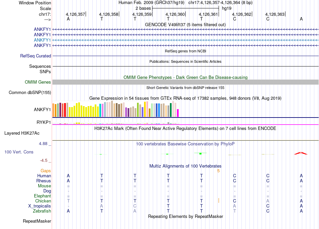Click the RefSeq genes from NCBI title
Viewport: 319px width, 229px height.
tap(185, 51)
